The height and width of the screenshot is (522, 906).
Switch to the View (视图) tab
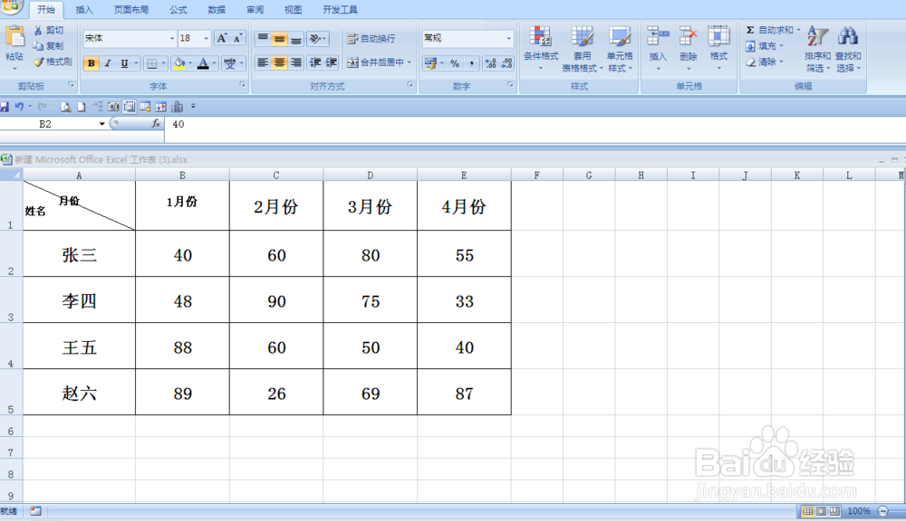[293, 10]
